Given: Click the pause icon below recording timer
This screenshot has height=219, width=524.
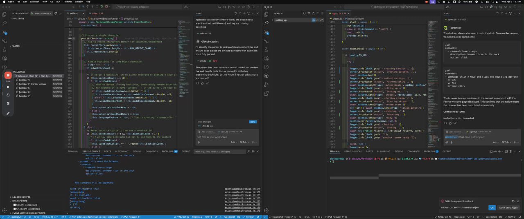Looking at the screenshot, I should pos(8,87).
